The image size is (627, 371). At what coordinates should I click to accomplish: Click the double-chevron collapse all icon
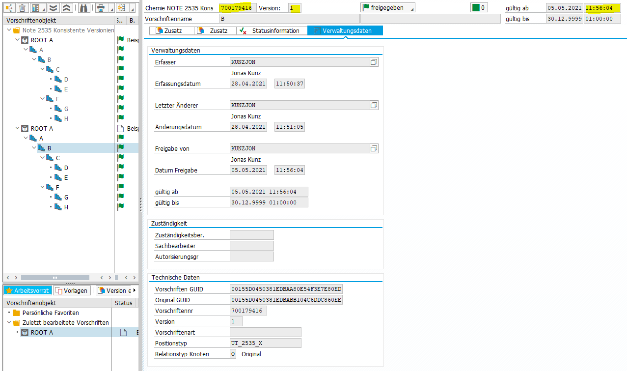coord(67,8)
